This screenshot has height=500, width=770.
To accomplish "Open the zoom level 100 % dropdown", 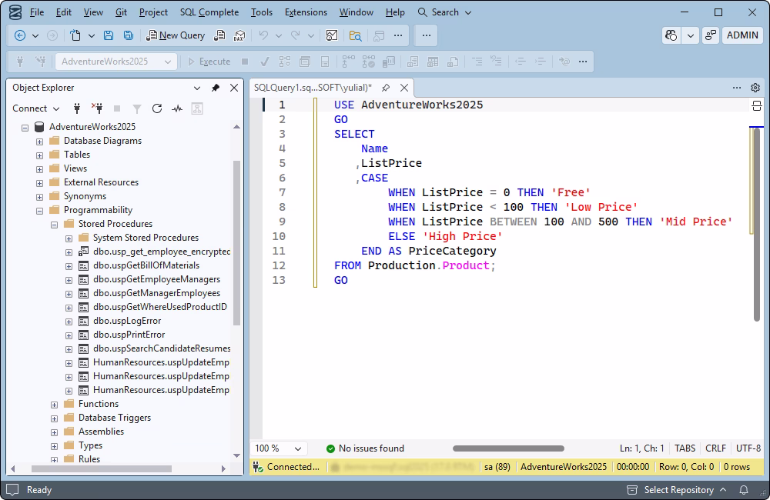I will 279,448.
